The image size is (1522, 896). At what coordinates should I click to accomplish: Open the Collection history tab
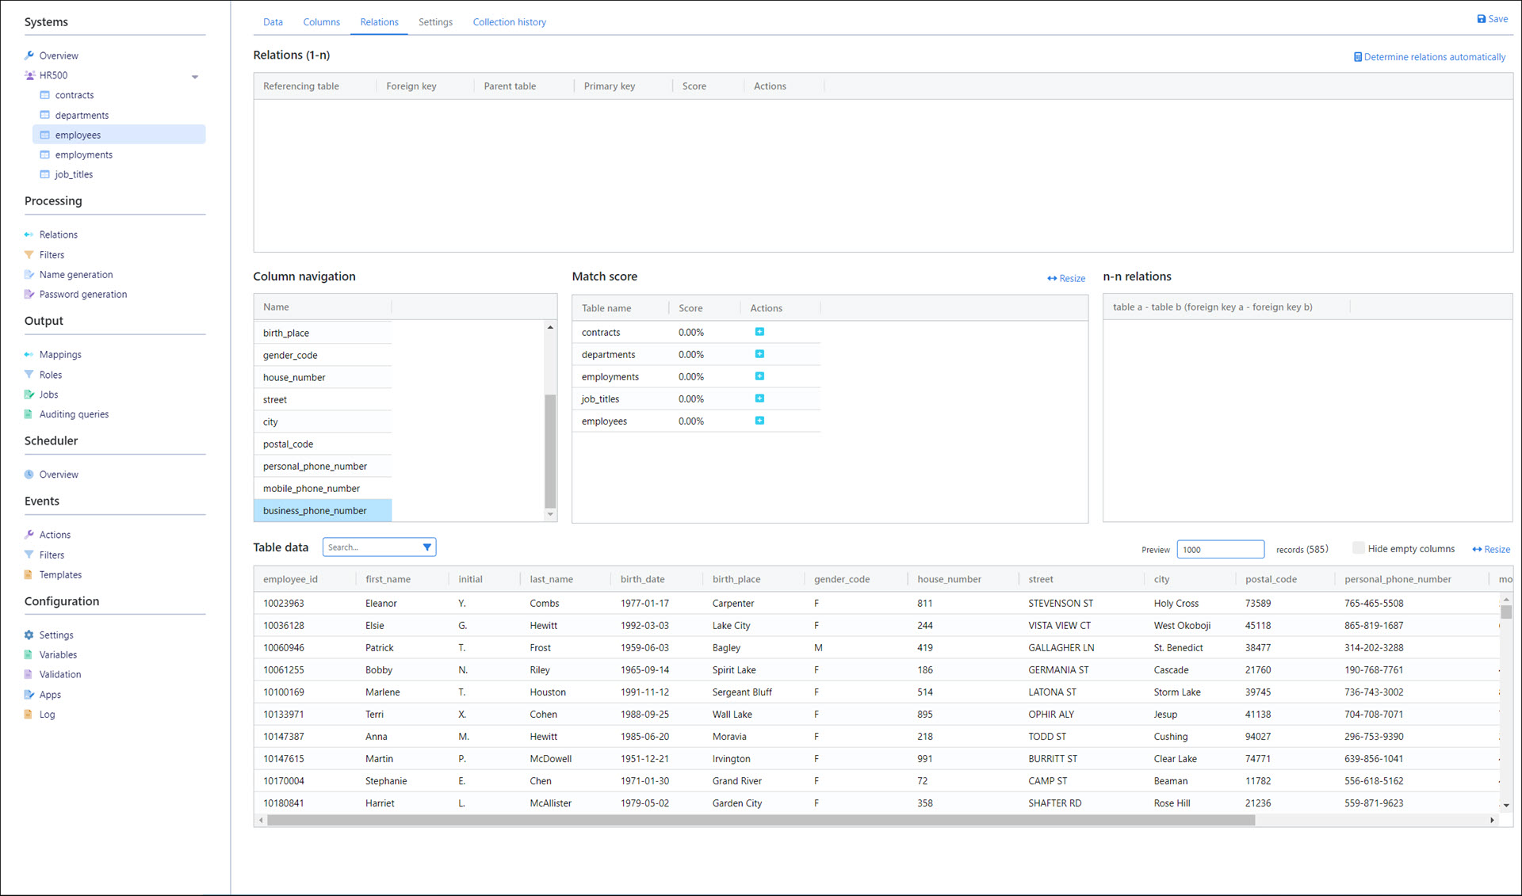point(509,22)
